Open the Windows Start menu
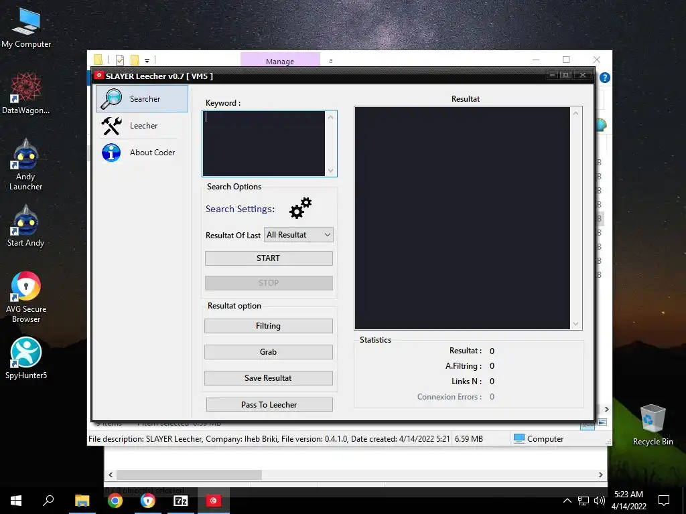The image size is (686, 514). pos(16,501)
